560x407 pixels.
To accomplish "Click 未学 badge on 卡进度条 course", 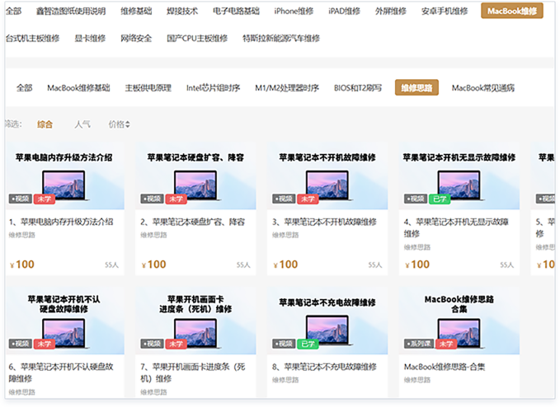I will tap(176, 344).
